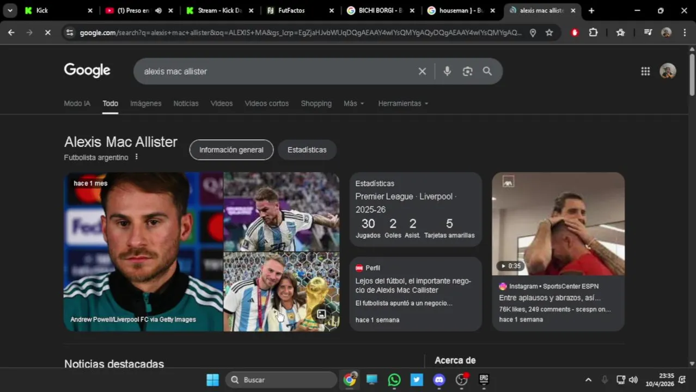The image size is (696, 392).
Task: View site information icon in address bar
Action: point(69,33)
